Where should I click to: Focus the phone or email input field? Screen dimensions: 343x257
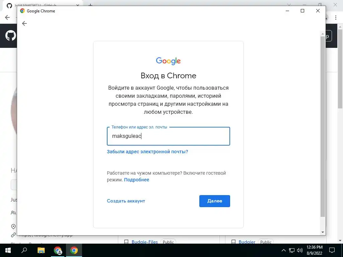tap(168, 136)
